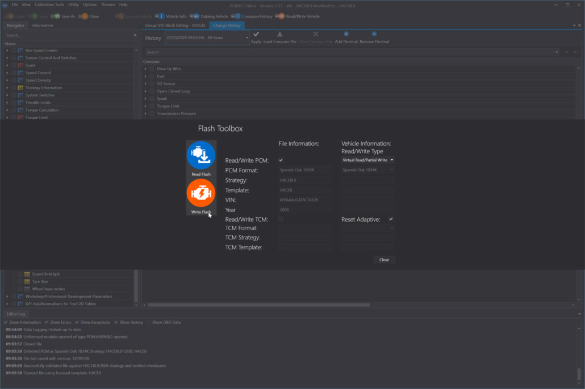Click the Speed limit kph table icon
The image size is (585, 389).
27,274
